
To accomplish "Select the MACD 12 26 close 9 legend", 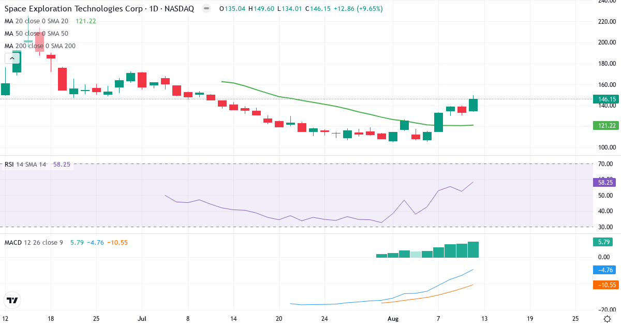I will coord(34,242).
